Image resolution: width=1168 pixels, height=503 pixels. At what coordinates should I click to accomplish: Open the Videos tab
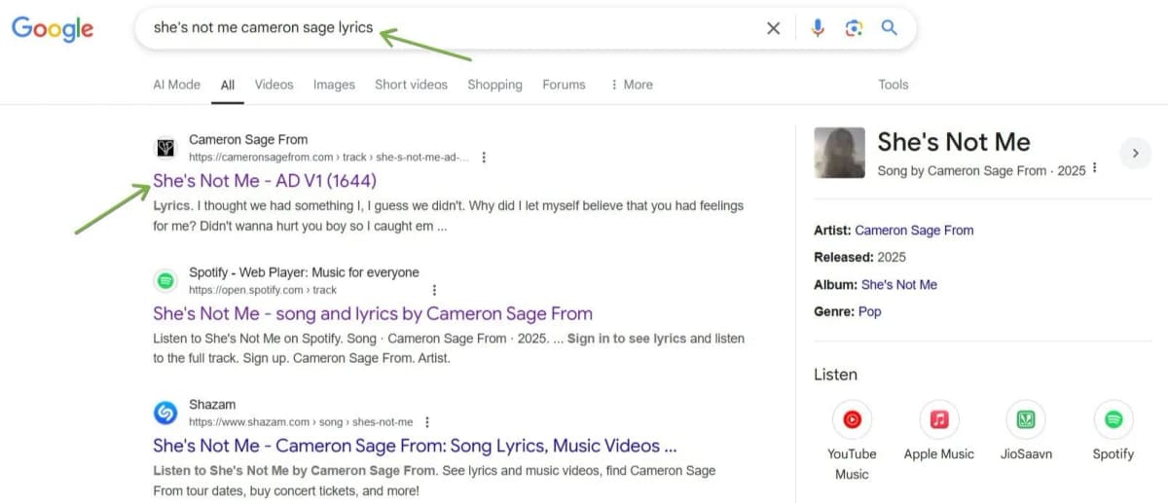click(274, 85)
